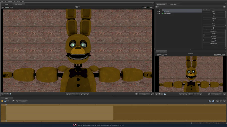The height and width of the screenshot is (127, 227).
Task: Switch to Element Viewer tab
Action: [x=173, y=4]
